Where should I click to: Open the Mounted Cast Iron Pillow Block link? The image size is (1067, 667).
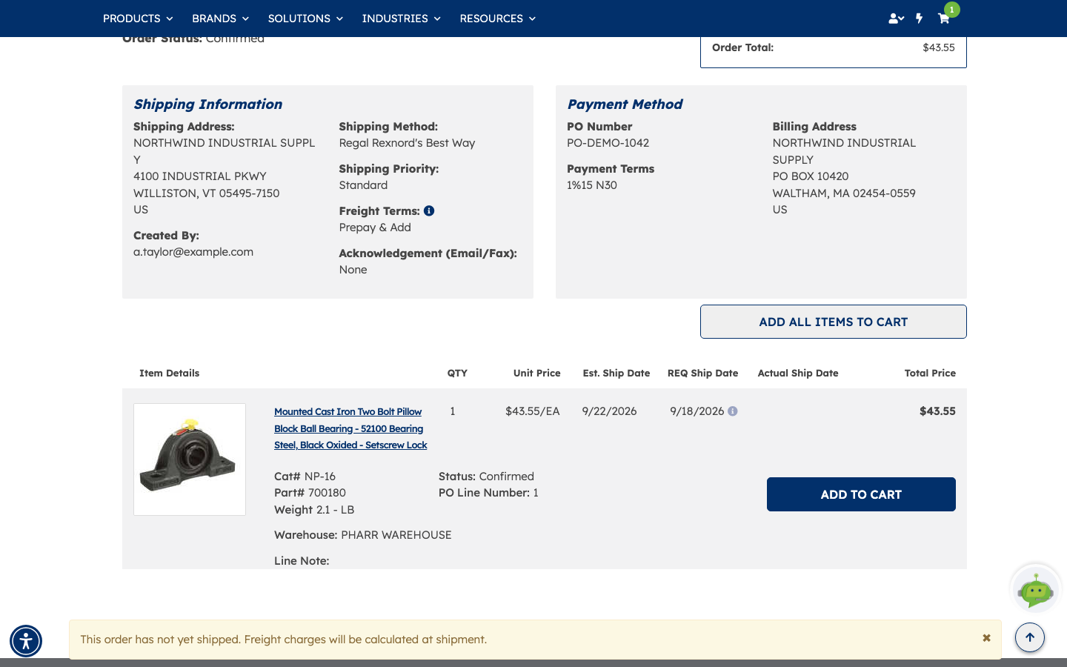click(x=350, y=428)
